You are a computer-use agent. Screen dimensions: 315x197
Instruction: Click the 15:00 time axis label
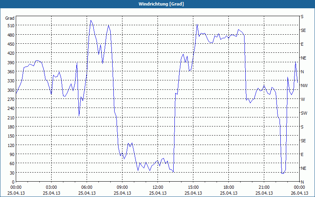pyautogui.click(x=193, y=188)
